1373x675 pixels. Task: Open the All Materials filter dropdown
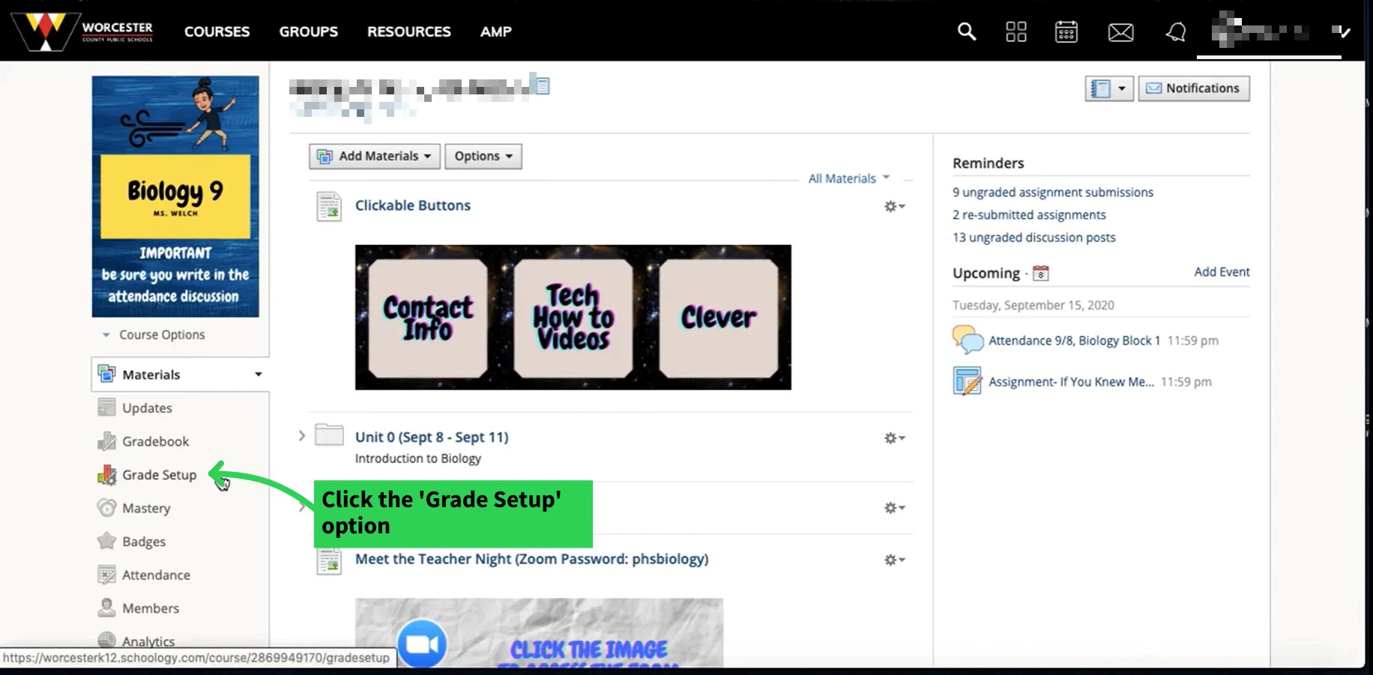tap(848, 178)
